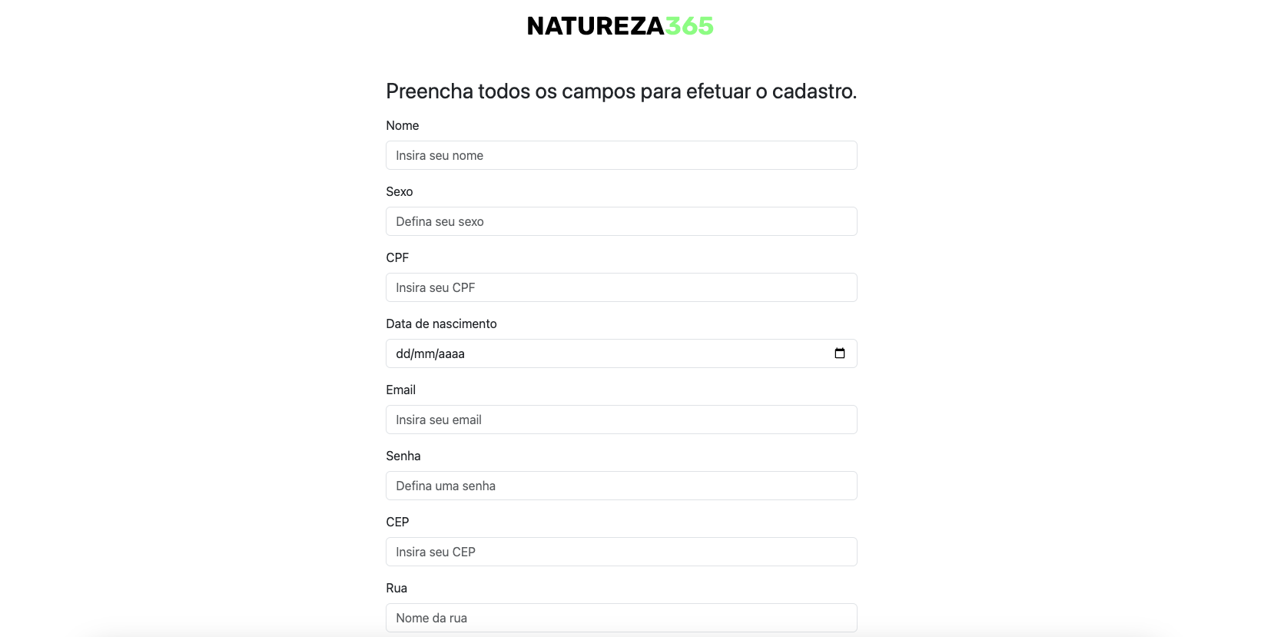Click the 'Sexo' label text
Viewport: 1274px width, 637px height.
(x=399, y=191)
